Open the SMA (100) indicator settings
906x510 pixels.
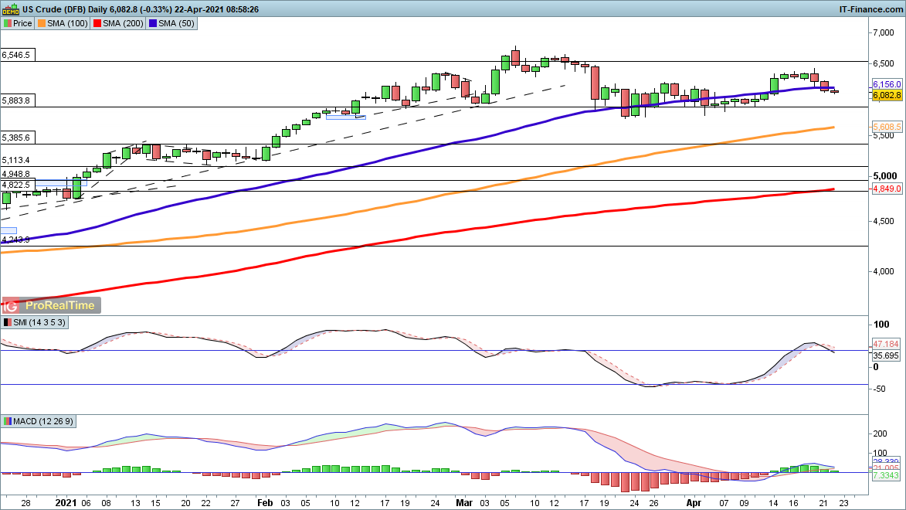coord(63,23)
